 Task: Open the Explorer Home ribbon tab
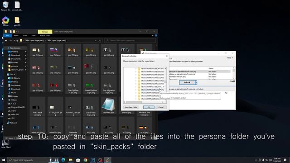[x=16, y=35]
